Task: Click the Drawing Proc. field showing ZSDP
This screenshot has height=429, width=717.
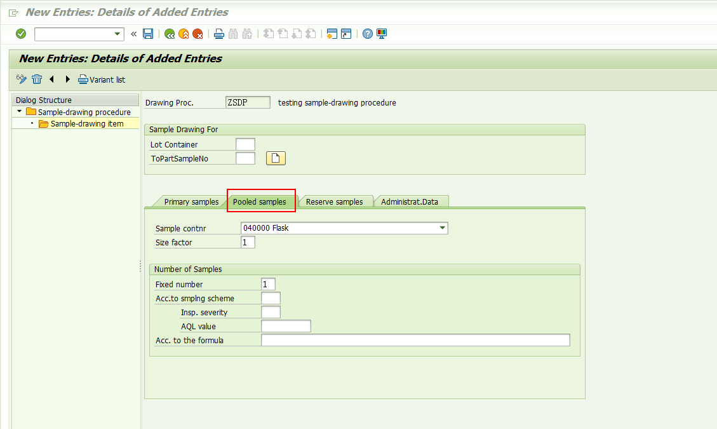Action: coord(248,102)
